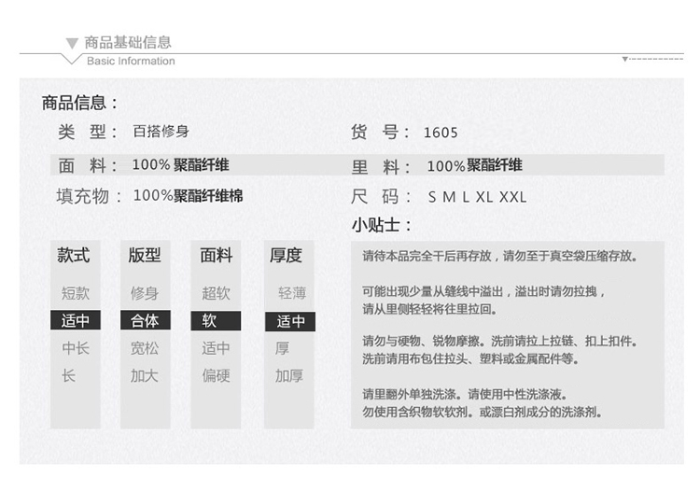Image resolution: width=700 pixels, height=491 pixels.
Task: Select 加大 under 版型
Action: point(145,375)
